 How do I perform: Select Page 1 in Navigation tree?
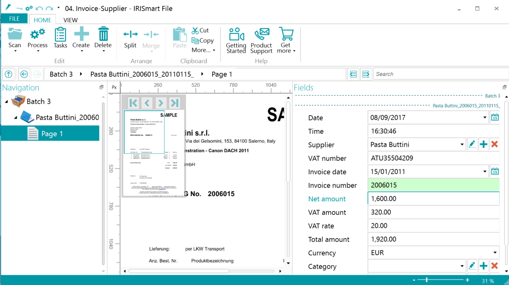pos(50,133)
